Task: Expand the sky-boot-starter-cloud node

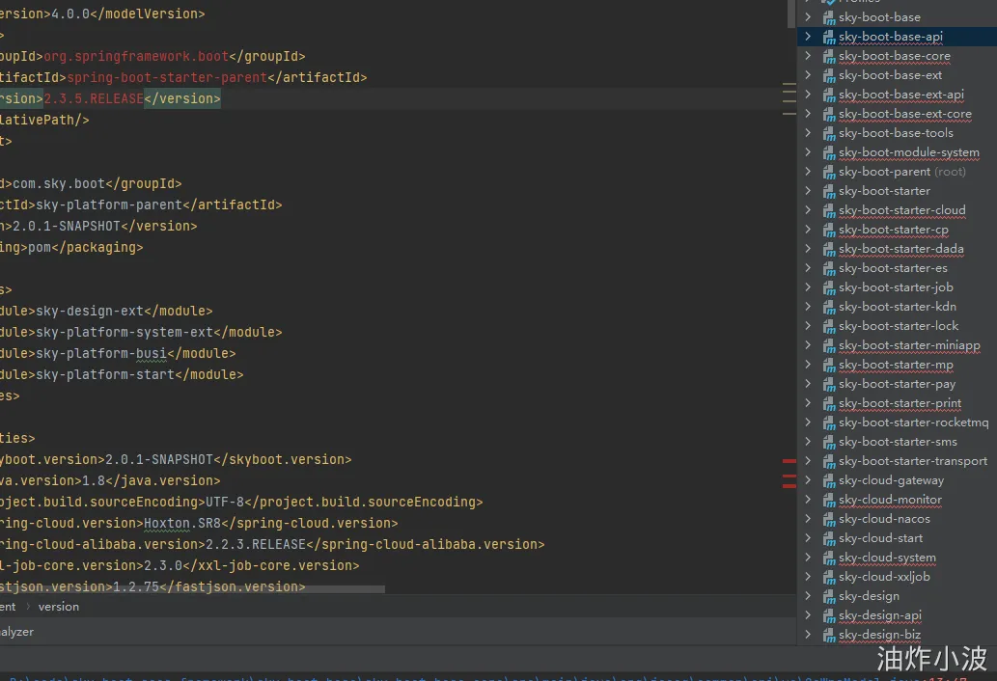Action: [x=808, y=209]
